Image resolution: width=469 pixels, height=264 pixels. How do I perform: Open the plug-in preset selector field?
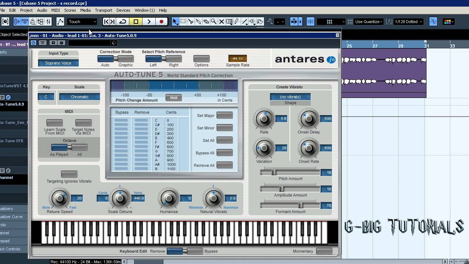point(89,43)
